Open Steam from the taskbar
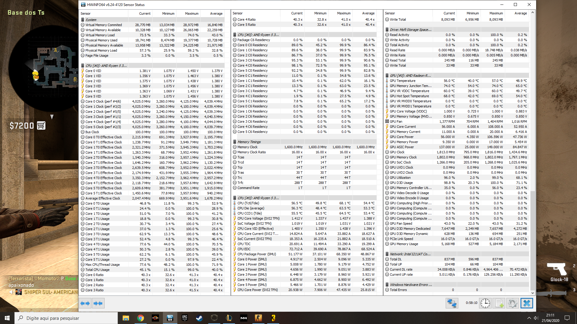Image resolution: width=577 pixels, height=324 pixels. point(199,318)
